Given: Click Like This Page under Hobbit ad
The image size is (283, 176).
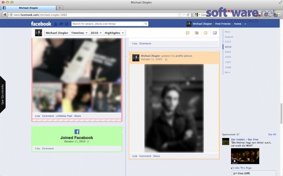Looking at the screenshot, I should [243, 168].
